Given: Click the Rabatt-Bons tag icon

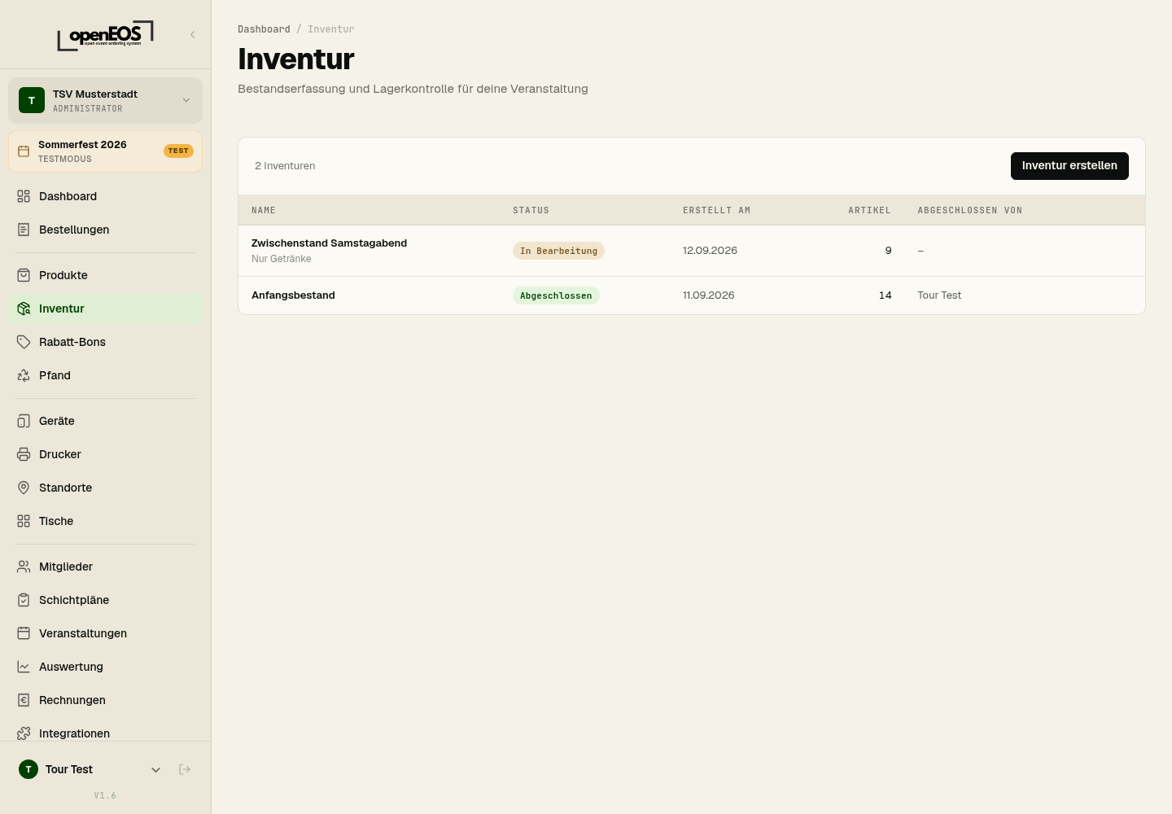Looking at the screenshot, I should coord(24,342).
